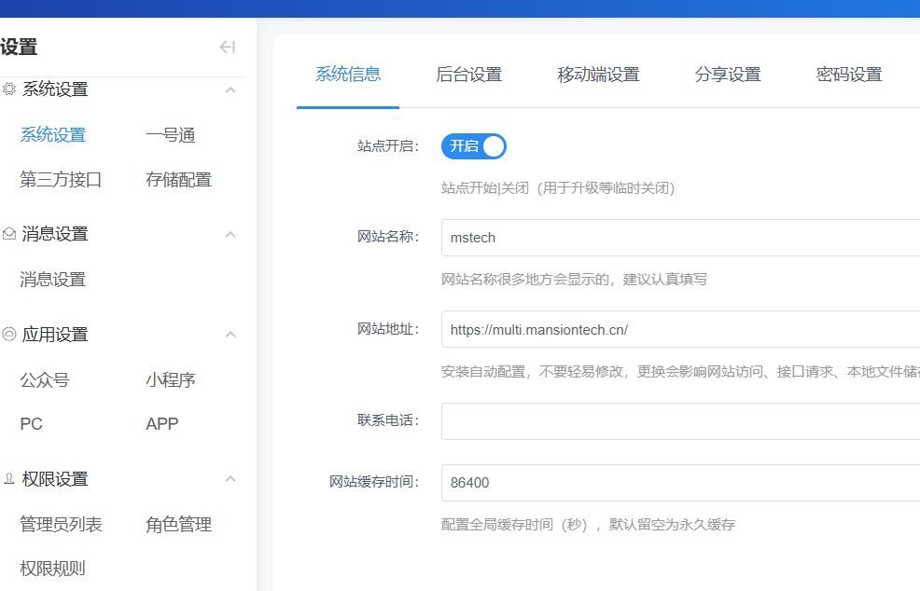Collapse the 权限设置 menu group chevron

pos(230,479)
